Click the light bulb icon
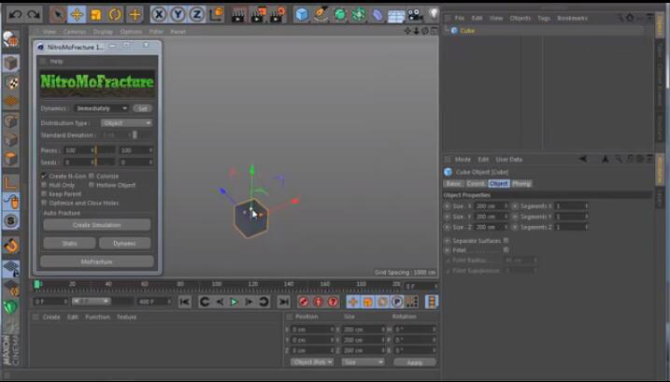Screen dimensions: 670x382 [434, 14]
